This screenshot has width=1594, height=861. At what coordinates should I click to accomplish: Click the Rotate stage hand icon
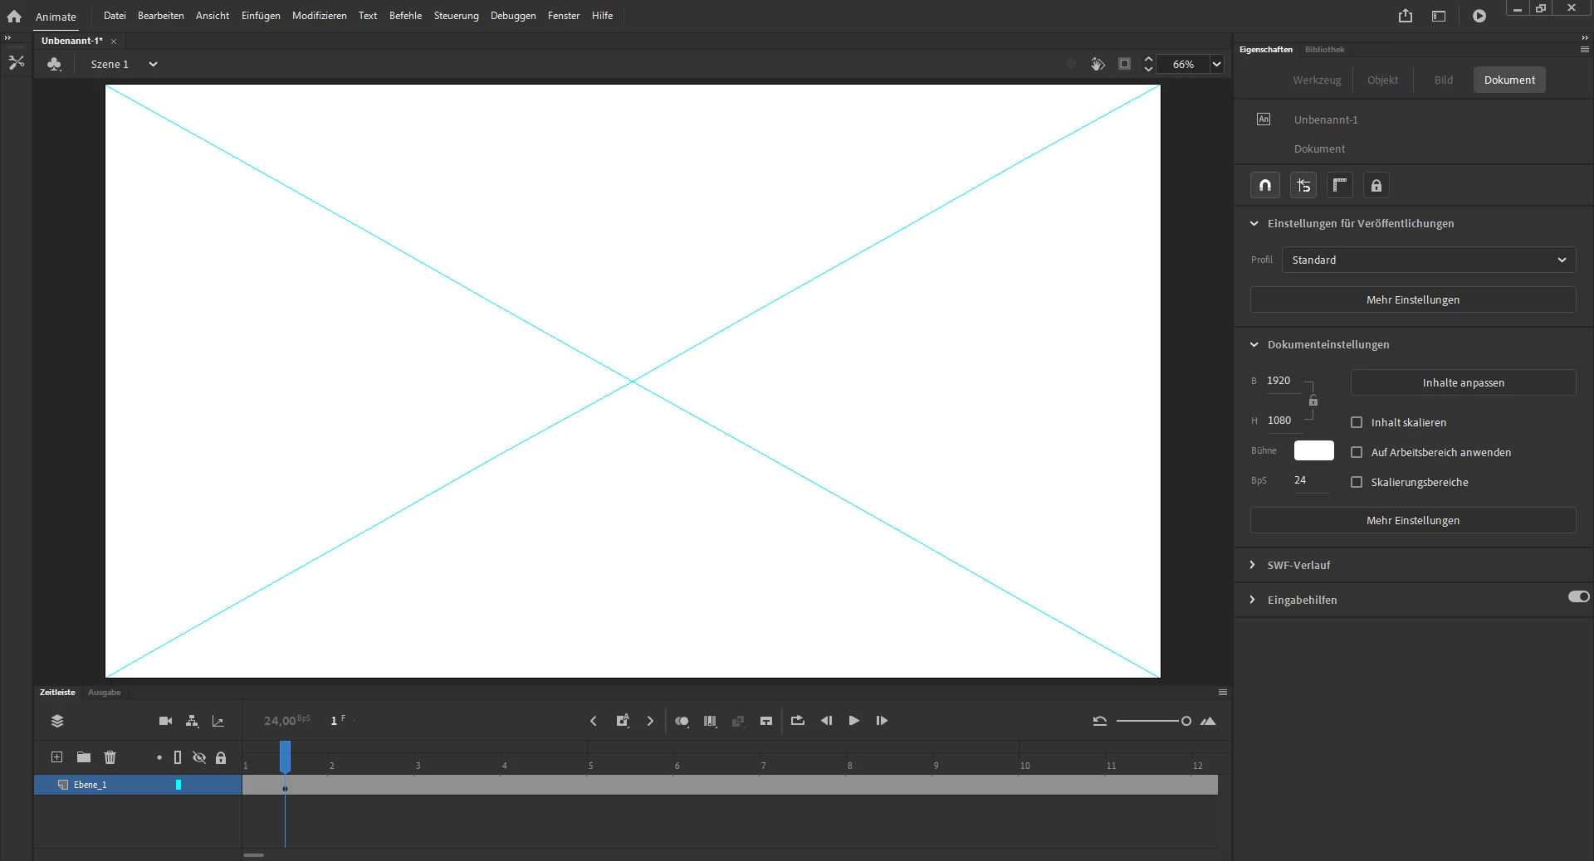click(1098, 64)
